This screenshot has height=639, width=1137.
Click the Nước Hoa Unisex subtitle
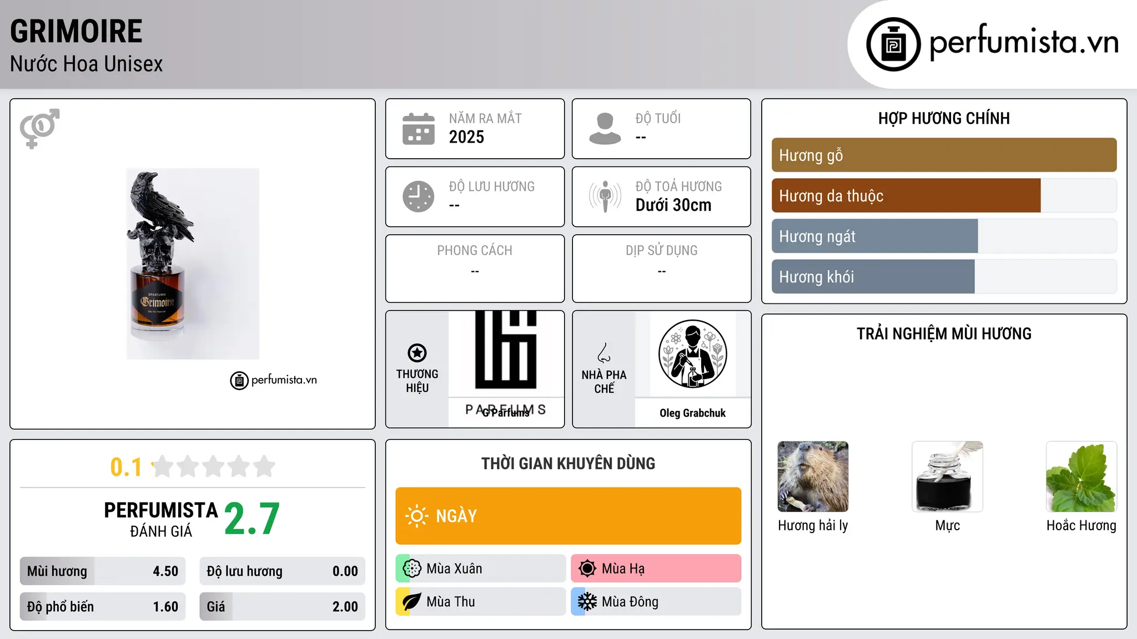pyautogui.click(x=87, y=64)
